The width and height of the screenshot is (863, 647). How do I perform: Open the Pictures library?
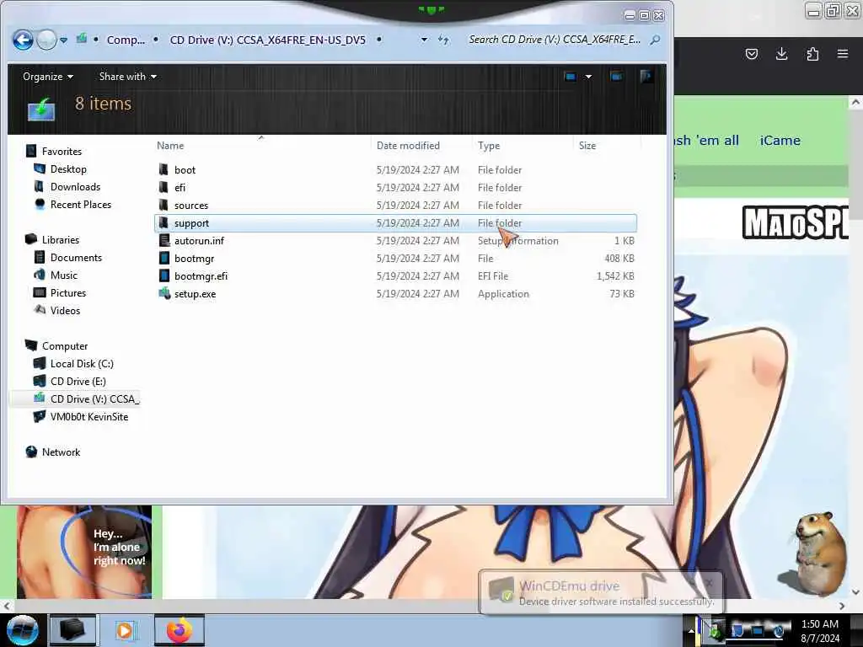(x=68, y=292)
